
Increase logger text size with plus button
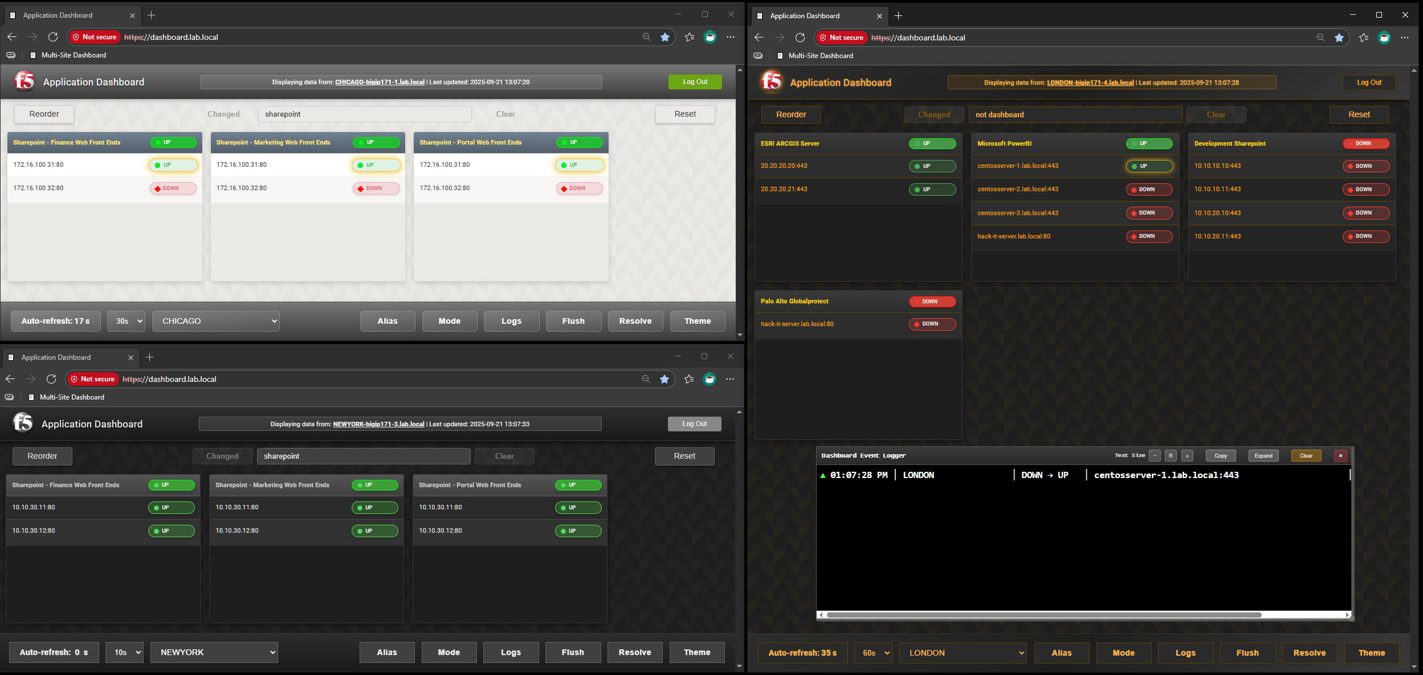pyautogui.click(x=1187, y=456)
